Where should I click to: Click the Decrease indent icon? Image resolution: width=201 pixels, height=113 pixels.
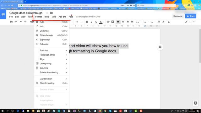click(x=158, y=22)
